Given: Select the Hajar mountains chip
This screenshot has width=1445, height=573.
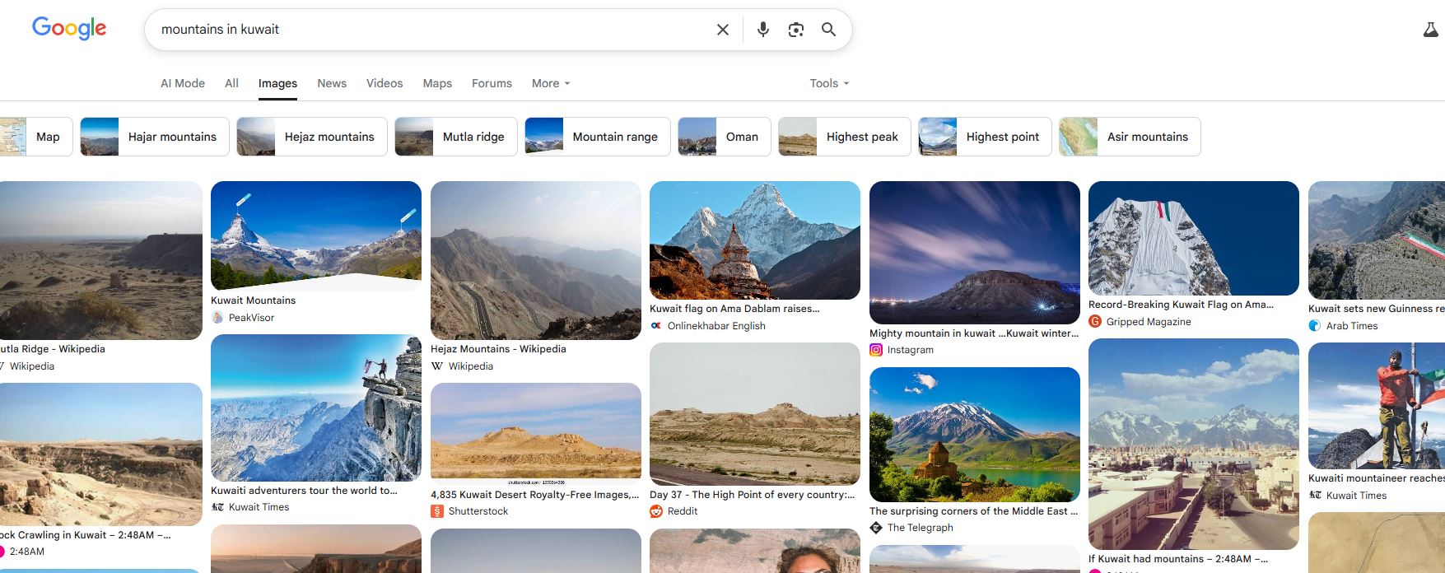Looking at the screenshot, I should 154,137.
